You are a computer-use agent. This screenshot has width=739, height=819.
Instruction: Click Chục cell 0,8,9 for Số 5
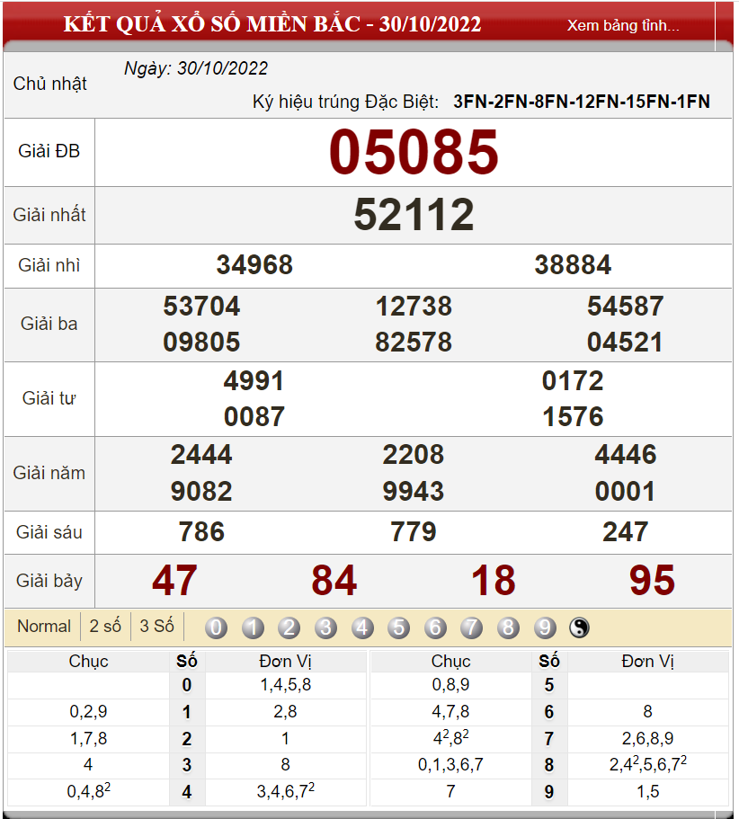click(450, 685)
